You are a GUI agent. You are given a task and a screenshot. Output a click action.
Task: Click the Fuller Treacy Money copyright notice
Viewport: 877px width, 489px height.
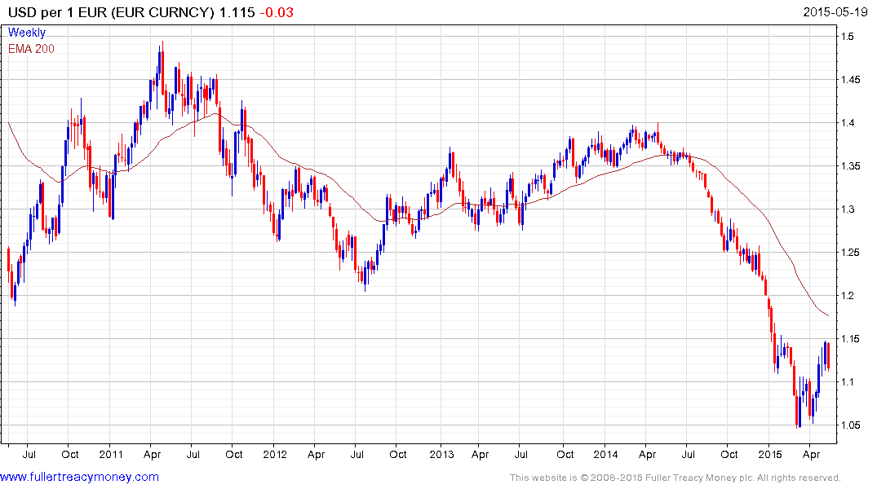coord(675,478)
